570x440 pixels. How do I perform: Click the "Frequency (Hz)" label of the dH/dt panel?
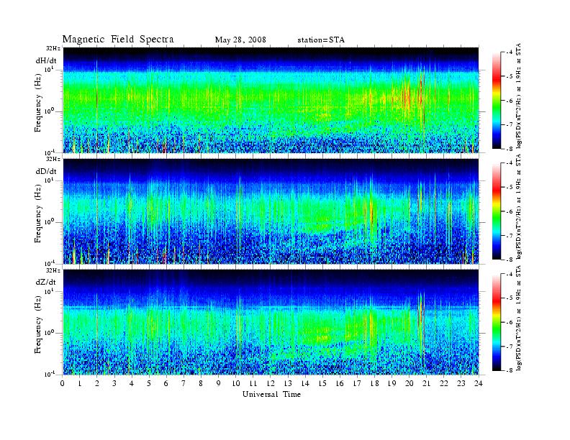38,103
